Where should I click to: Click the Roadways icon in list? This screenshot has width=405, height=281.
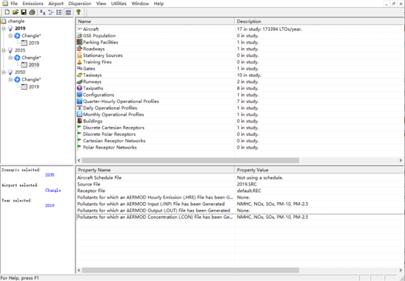click(80, 49)
